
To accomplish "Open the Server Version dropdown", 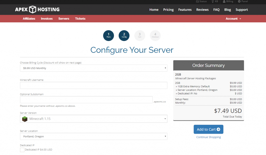I will tap(94, 119).
